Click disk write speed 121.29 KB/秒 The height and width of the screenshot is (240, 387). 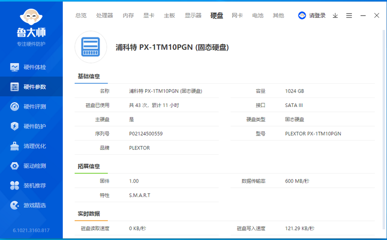(x=300, y=229)
